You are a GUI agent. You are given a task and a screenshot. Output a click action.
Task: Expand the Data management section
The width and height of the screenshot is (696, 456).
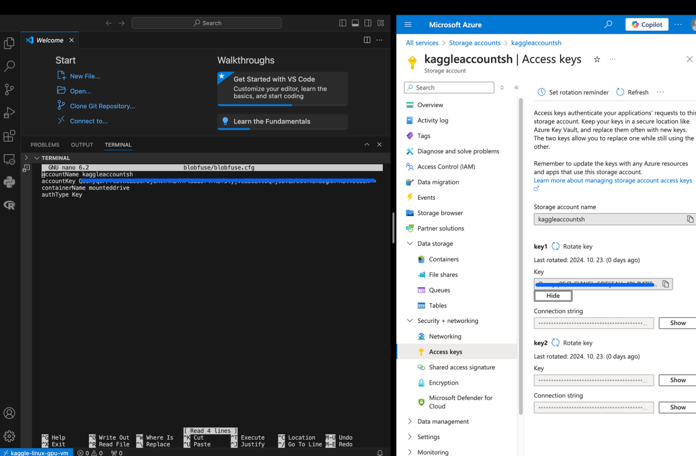(x=410, y=421)
